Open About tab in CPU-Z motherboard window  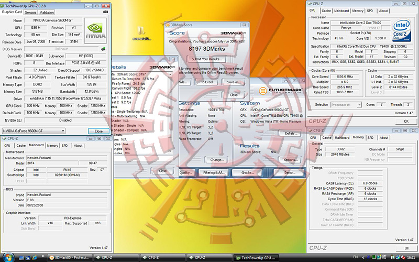[78, 146]
